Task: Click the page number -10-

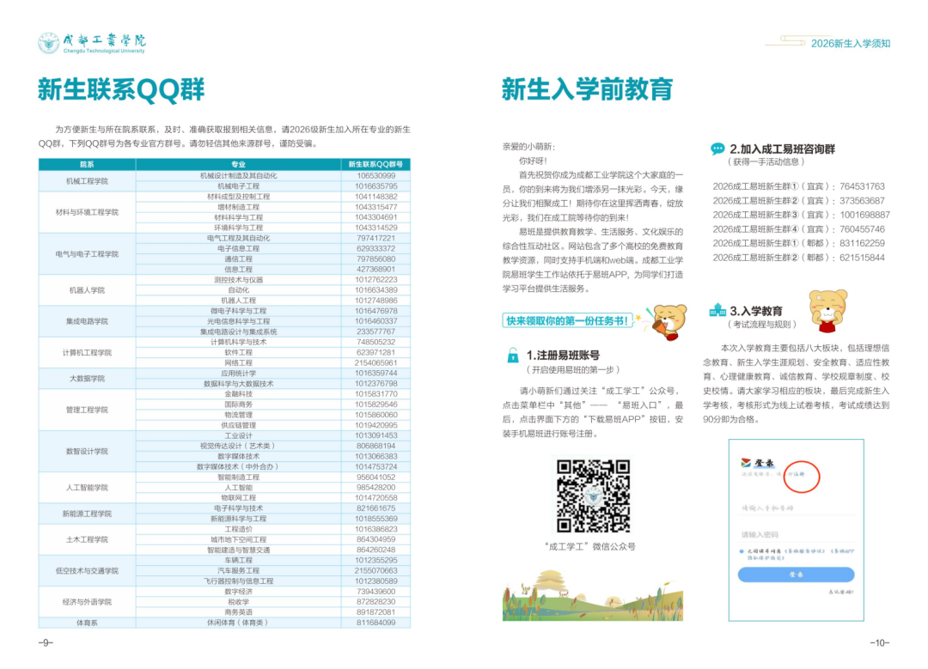Action: [x=880, y=643]
